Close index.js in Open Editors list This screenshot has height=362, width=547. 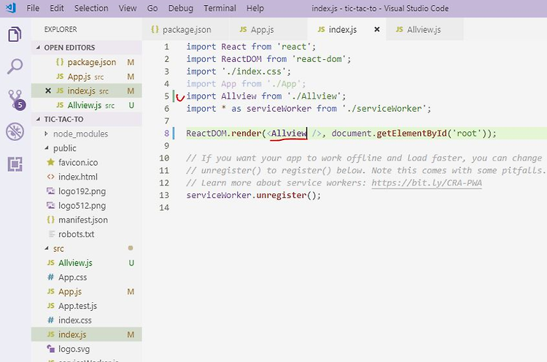[48, 90]
